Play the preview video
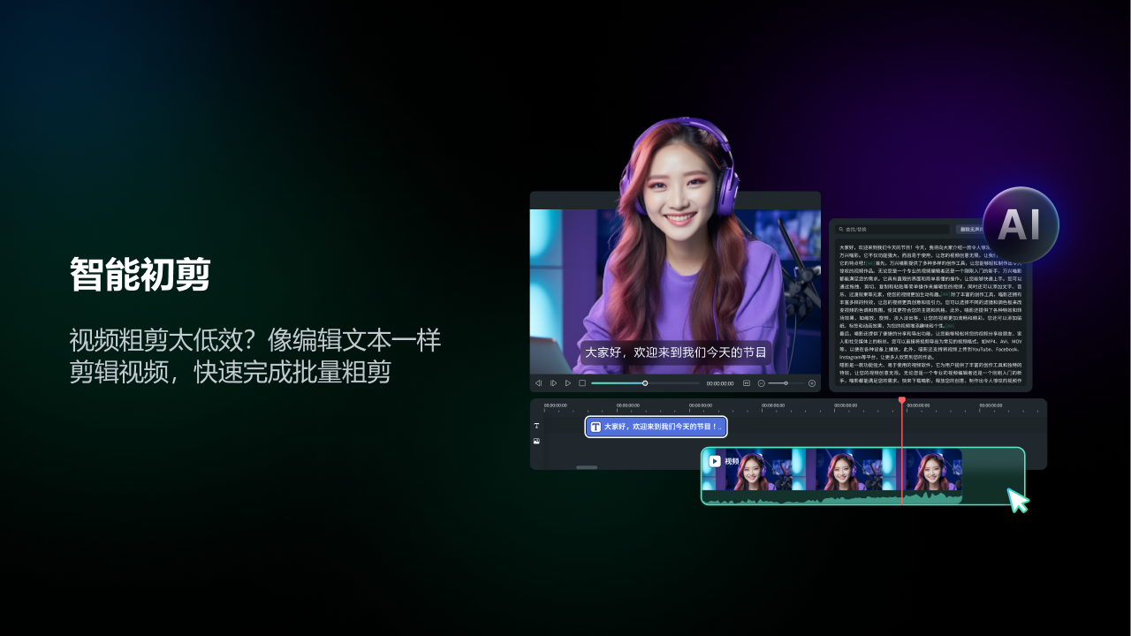Image resolution: width=1131 pixels, height=636 pixels. click(x=568, y=383)
